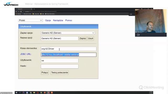This screenshot has height=94, width=168.
Task: Click the 'Klasa sterownika:' label
Action: click(29, 48)
